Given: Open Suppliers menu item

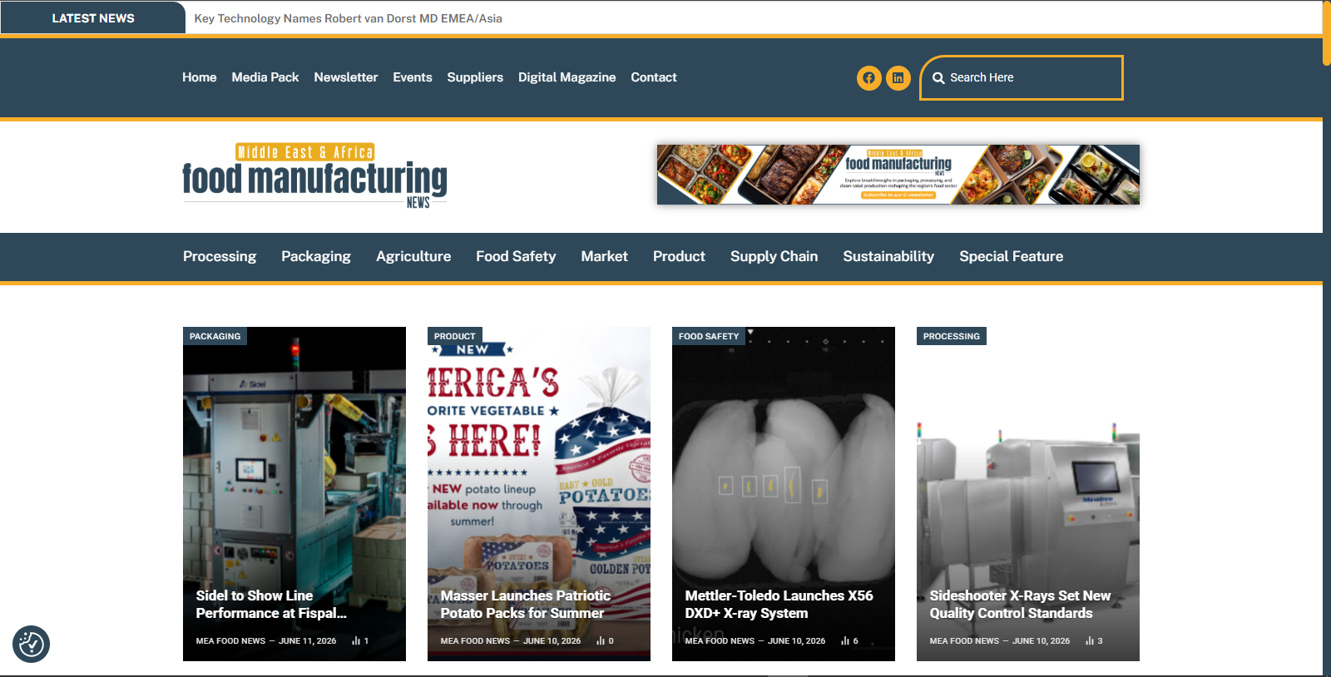Looking at the screenshot, I should (x=475, y=77).
